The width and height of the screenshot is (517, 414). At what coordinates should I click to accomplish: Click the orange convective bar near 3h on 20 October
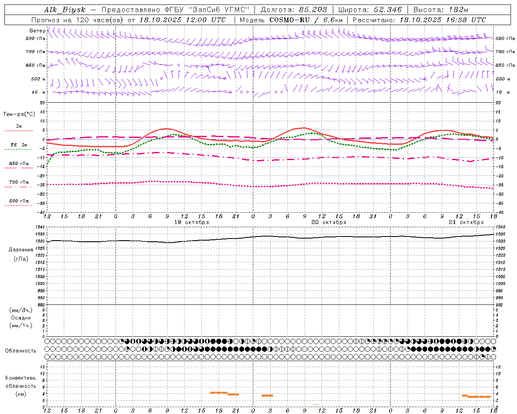[x=267, y=395]
